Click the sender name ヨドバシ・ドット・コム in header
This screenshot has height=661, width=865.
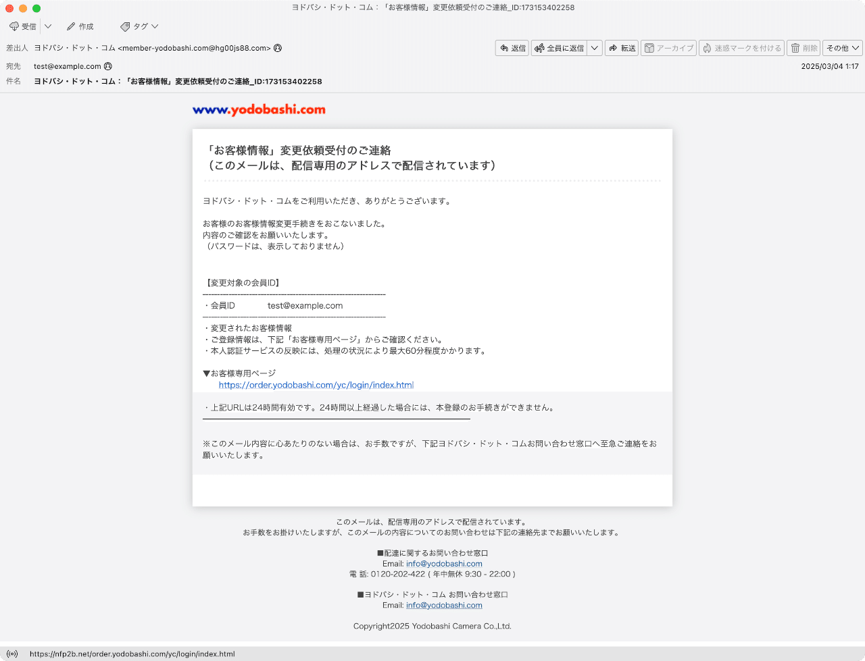[75, 48]
